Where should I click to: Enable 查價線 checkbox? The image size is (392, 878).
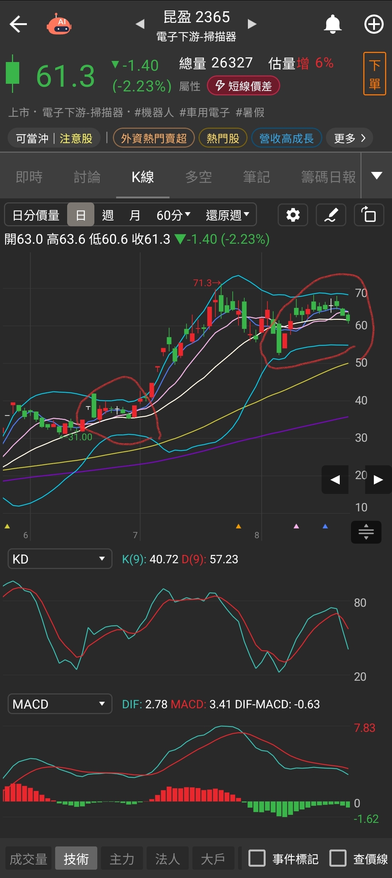click(338, 858)
